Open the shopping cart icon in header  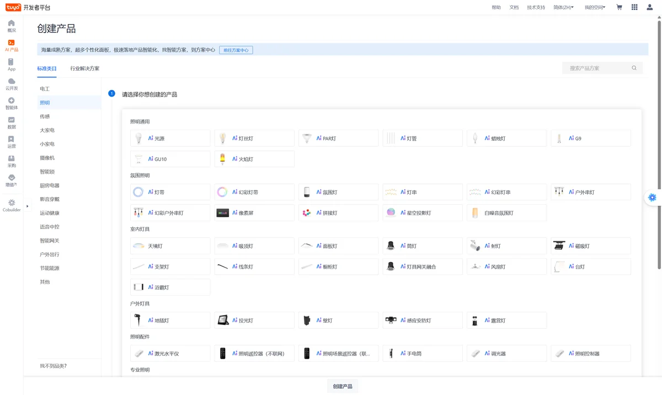[619, 7]
